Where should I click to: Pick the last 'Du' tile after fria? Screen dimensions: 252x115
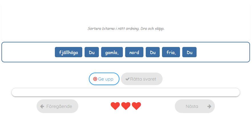(x=189, y=52)
